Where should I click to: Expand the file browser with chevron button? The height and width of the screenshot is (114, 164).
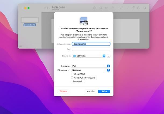[108, 56]
